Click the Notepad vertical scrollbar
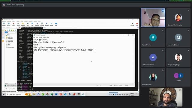This screenshot has width=192, height=108. pos(134,61)
